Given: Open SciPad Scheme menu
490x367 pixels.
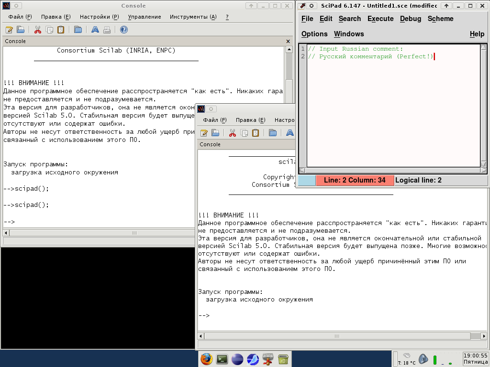Looking at the screenshot, I should [441, 19].
